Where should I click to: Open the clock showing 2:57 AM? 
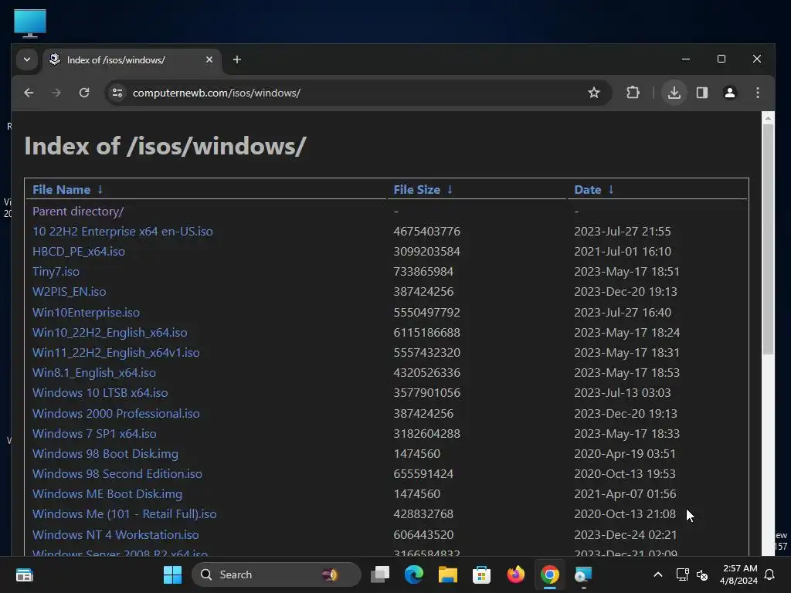click(738, 574)
